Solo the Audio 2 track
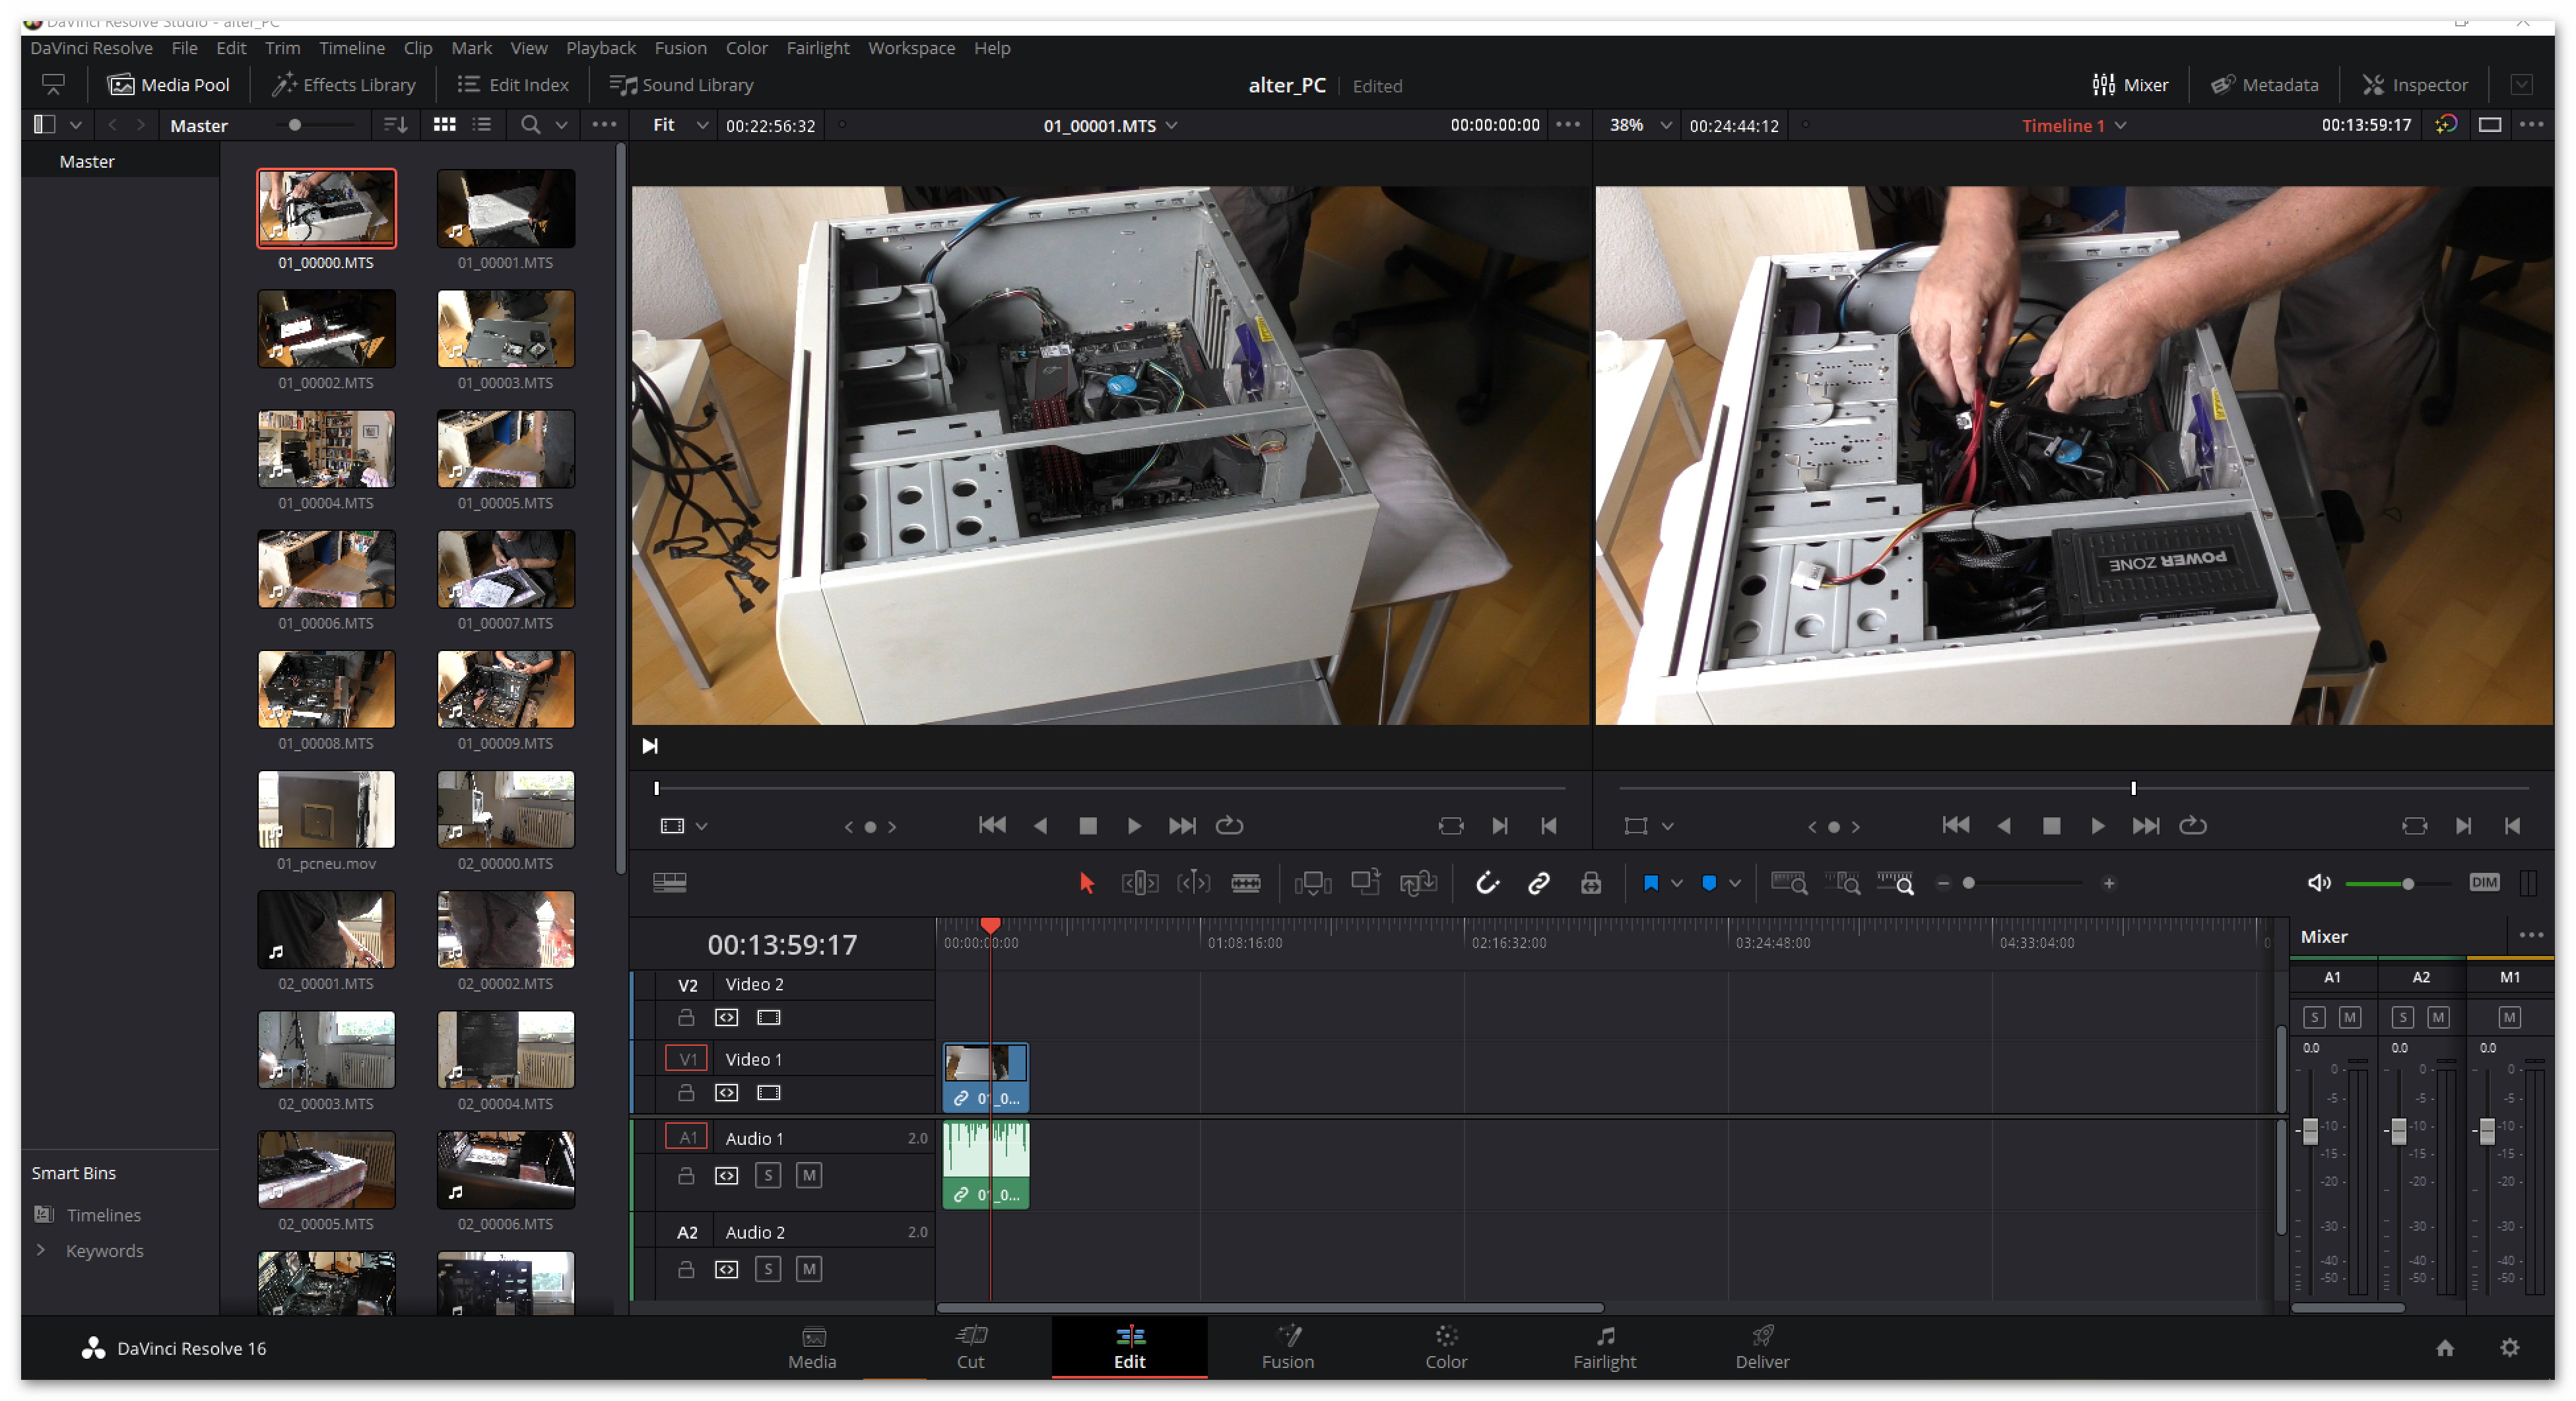Screen dimensions: 2576x1401 [x=767, y=1269]
